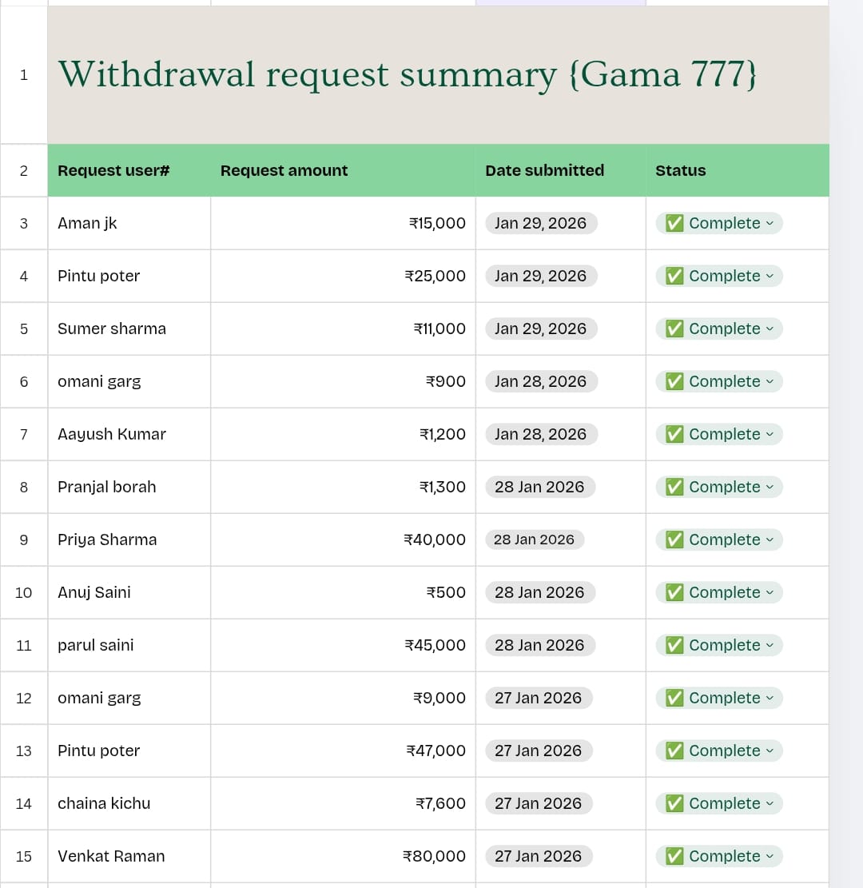Click the checkmark icon in Venkat Raman's status
Viewport: 863px width, 888px height.
tap(674, 857)
